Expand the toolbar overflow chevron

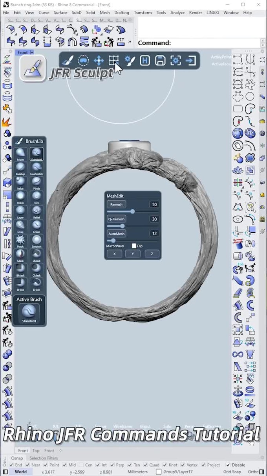pos(130,41)
